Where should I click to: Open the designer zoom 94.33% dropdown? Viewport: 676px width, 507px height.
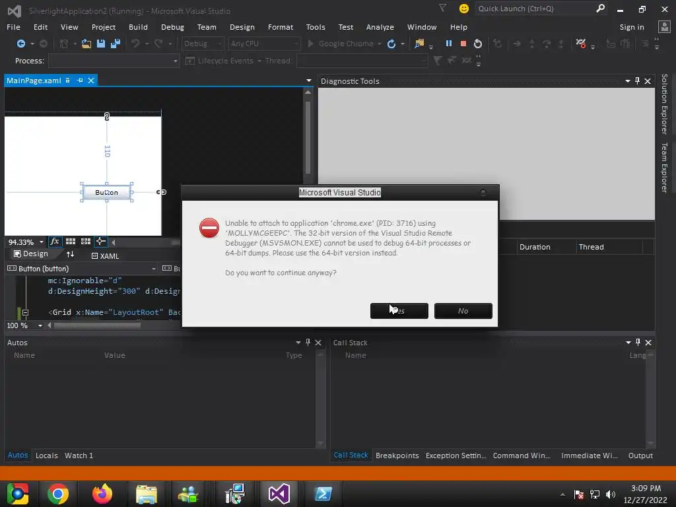42,242
